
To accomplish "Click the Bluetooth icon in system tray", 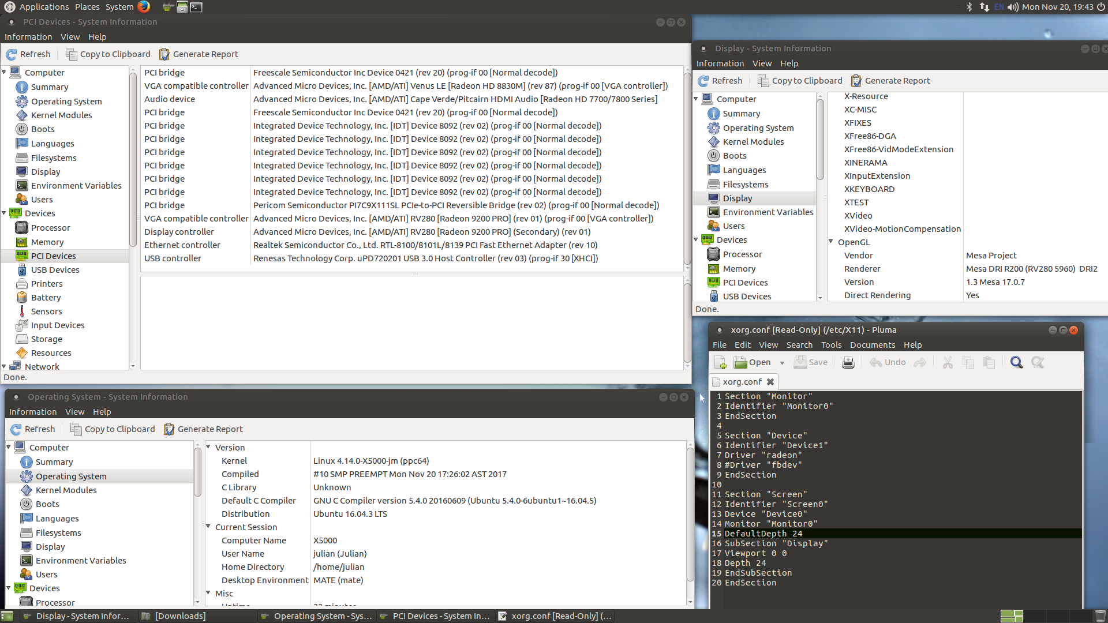I will click(969, 7).
